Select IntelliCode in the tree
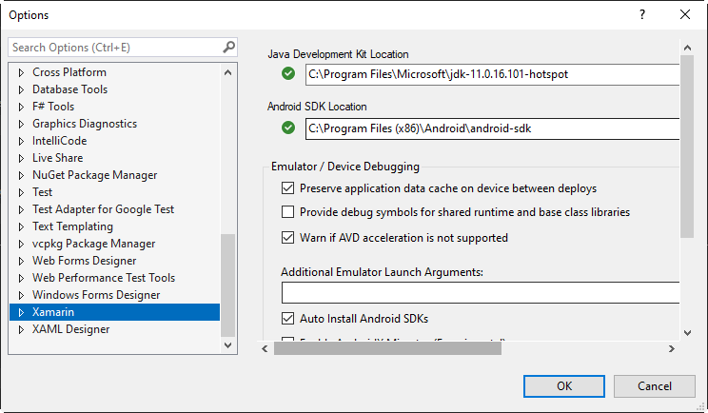This screenshot has width=708, height=413. coord(60,141)
